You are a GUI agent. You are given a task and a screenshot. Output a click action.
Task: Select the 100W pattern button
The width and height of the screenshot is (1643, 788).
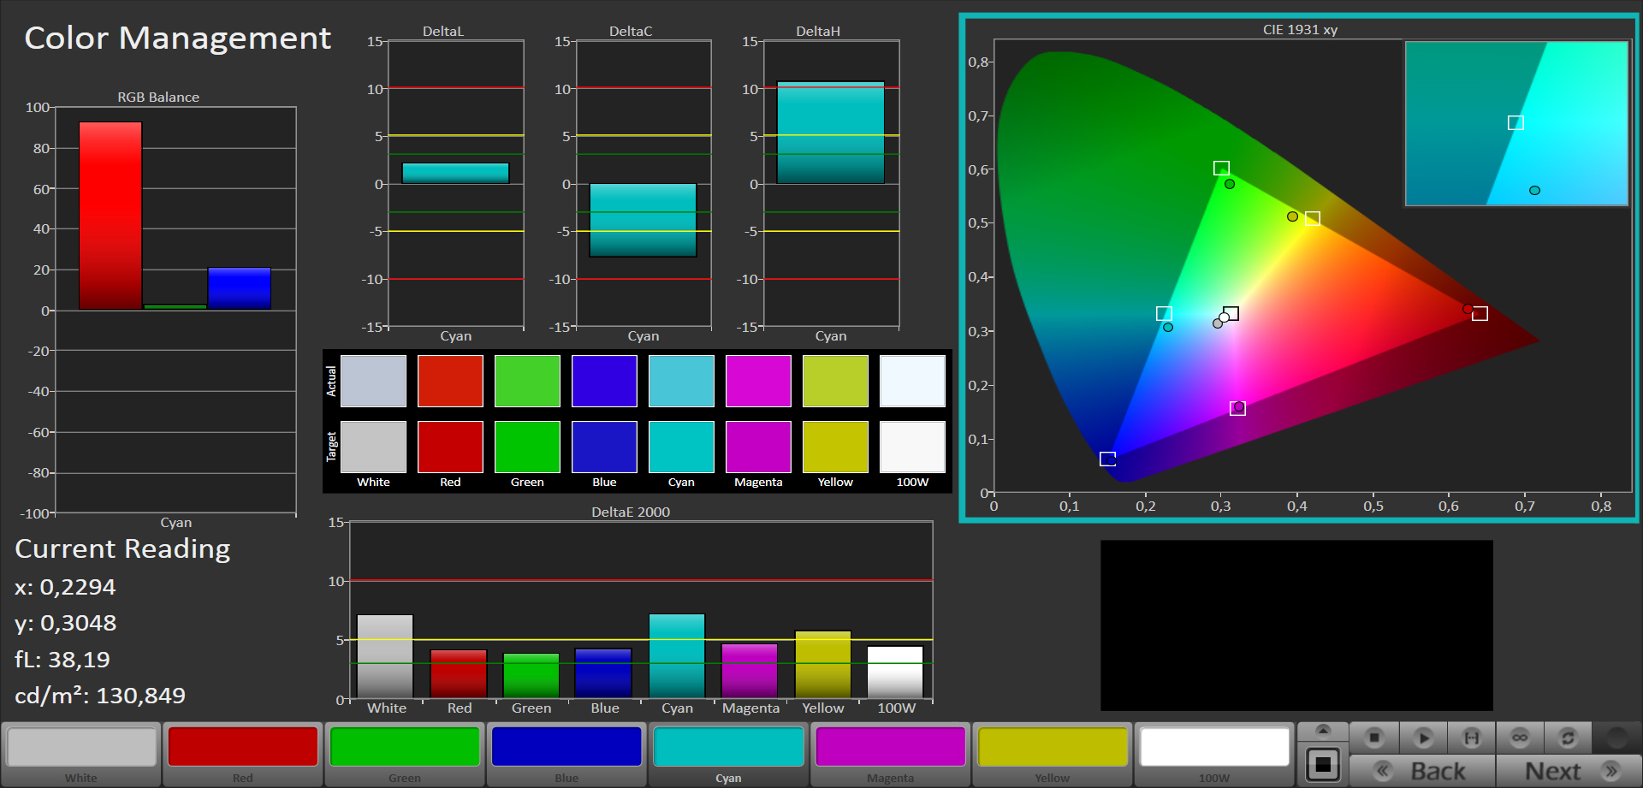[x=1214, y=755]
